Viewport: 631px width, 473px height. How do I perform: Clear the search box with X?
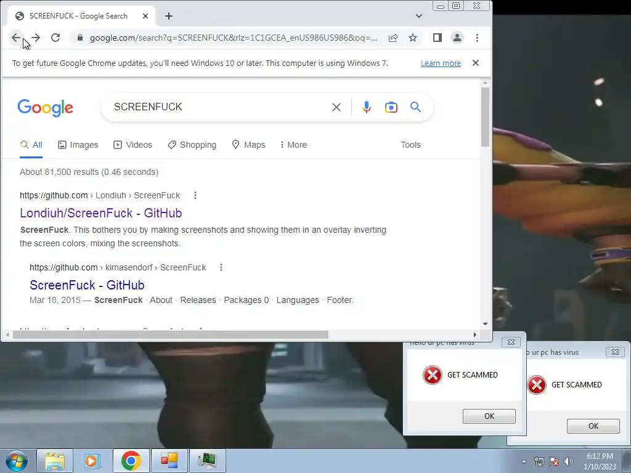click(x=336, y=107)
